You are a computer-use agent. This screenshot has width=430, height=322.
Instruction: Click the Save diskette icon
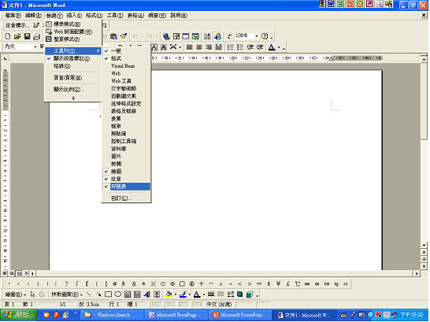(27, 36)
